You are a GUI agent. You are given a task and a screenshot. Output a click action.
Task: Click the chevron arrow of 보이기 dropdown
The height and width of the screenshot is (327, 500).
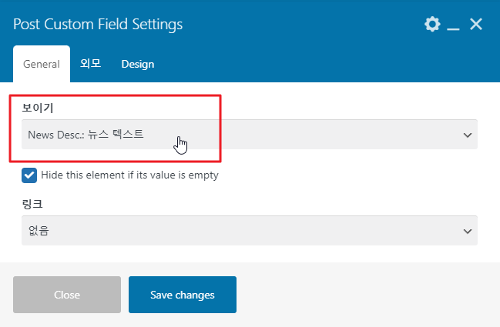click(467, 135)
